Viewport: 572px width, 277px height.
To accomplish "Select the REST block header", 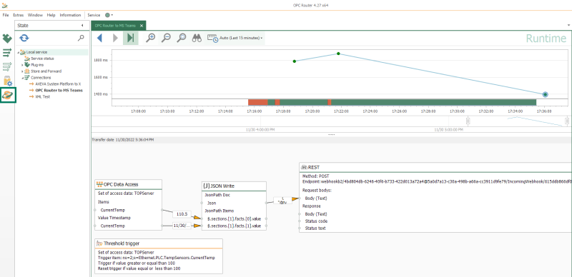I will pos(435,167).
